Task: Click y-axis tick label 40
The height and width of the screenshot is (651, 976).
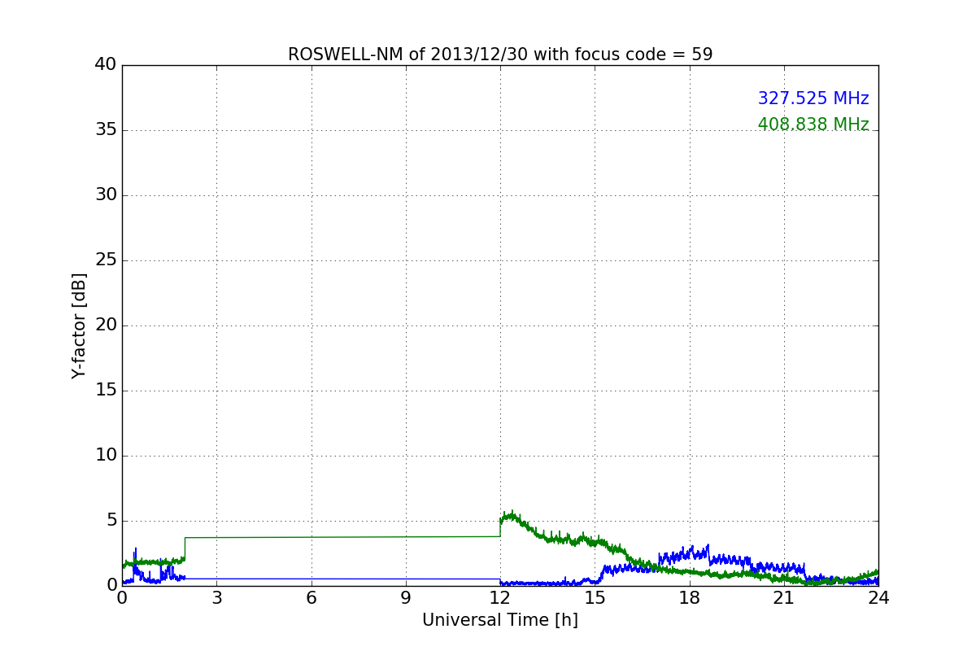Action: point(106,65)
